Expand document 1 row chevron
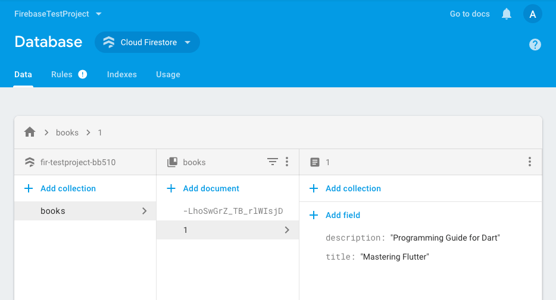 coord(287,230)
